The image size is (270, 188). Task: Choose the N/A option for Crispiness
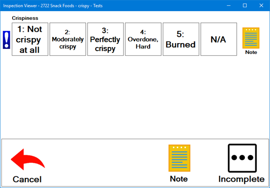pos(218,39)
